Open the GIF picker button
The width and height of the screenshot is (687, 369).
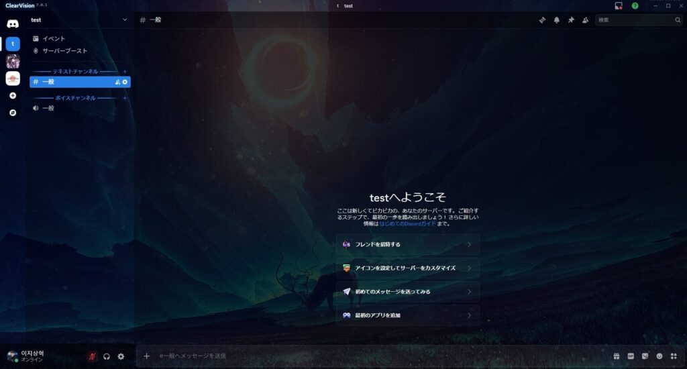(x=631, y=356)
